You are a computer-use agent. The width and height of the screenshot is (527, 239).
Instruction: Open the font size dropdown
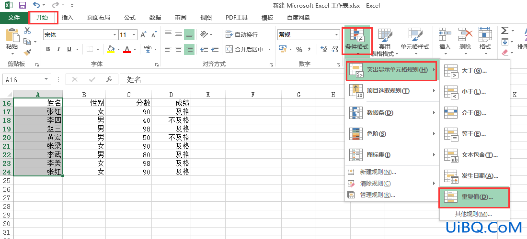(134, 34)
